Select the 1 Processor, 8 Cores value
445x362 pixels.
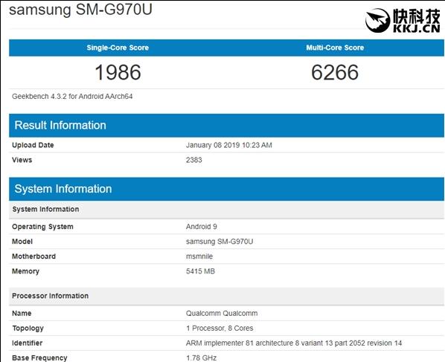(220, 329)
